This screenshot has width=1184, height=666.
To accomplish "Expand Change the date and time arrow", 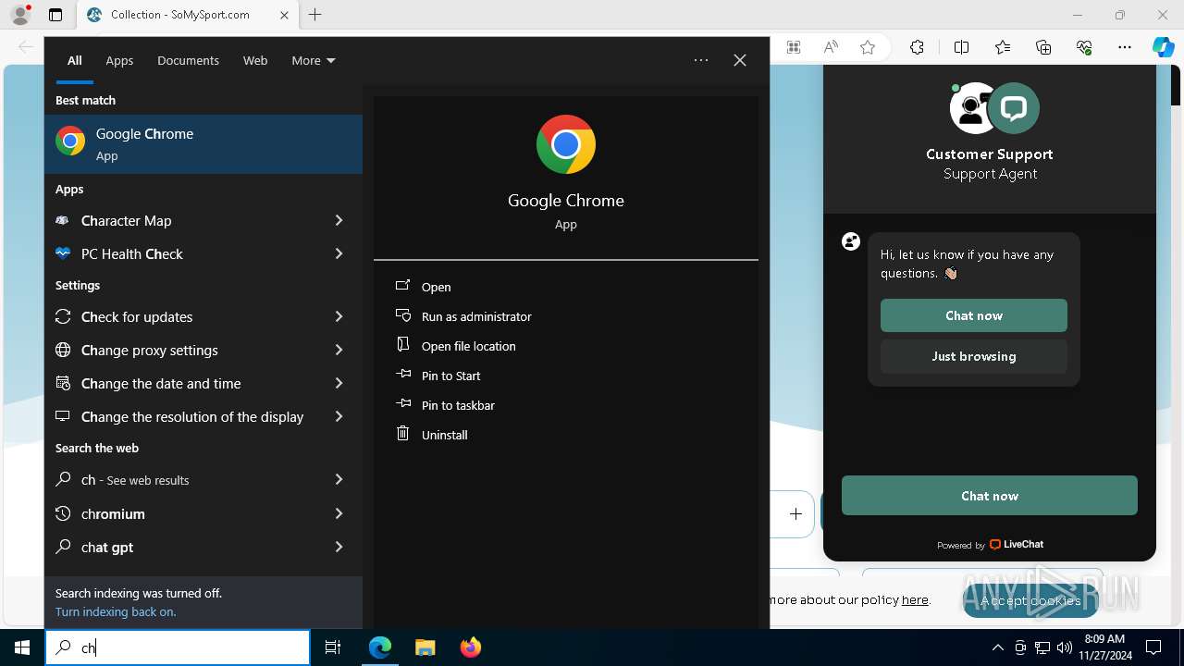I will [x=339, y=383].
